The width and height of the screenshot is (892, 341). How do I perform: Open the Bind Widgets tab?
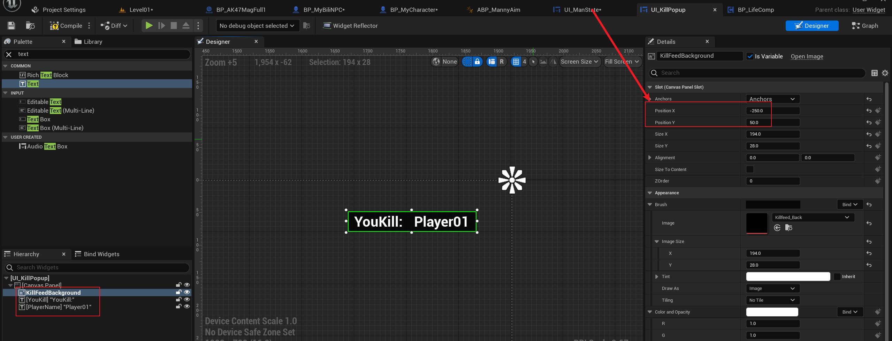[x=97, y=254]
